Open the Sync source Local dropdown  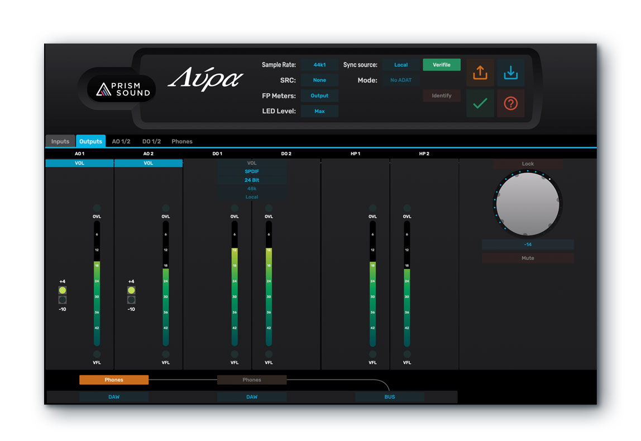coord(401,65)
